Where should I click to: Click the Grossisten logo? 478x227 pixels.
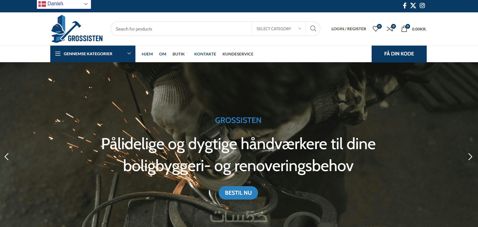tap(77, 29)
